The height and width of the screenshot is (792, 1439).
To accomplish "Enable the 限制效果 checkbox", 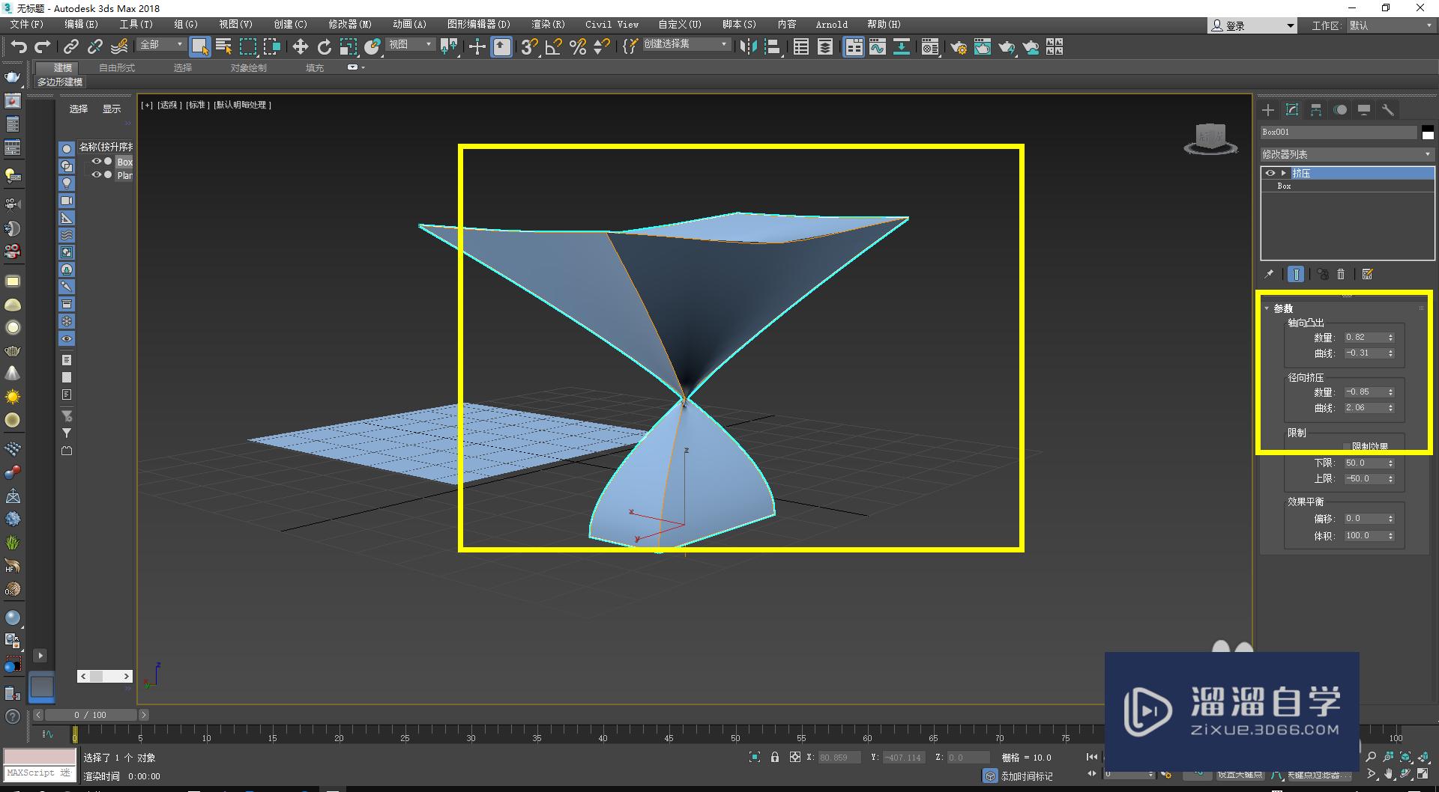I will click(x=1345, y=447).
